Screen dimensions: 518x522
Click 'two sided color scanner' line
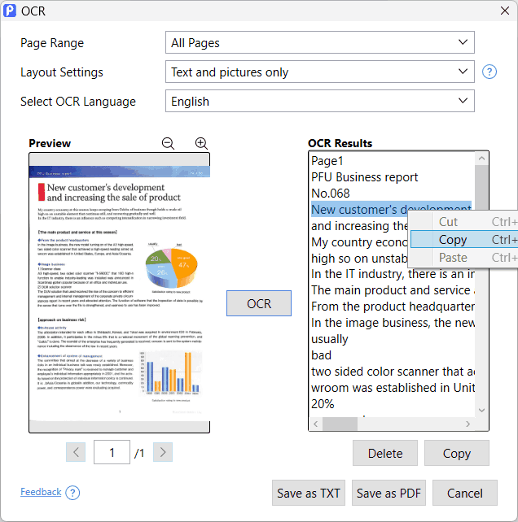pyautogui.click(x=393, y=372)
